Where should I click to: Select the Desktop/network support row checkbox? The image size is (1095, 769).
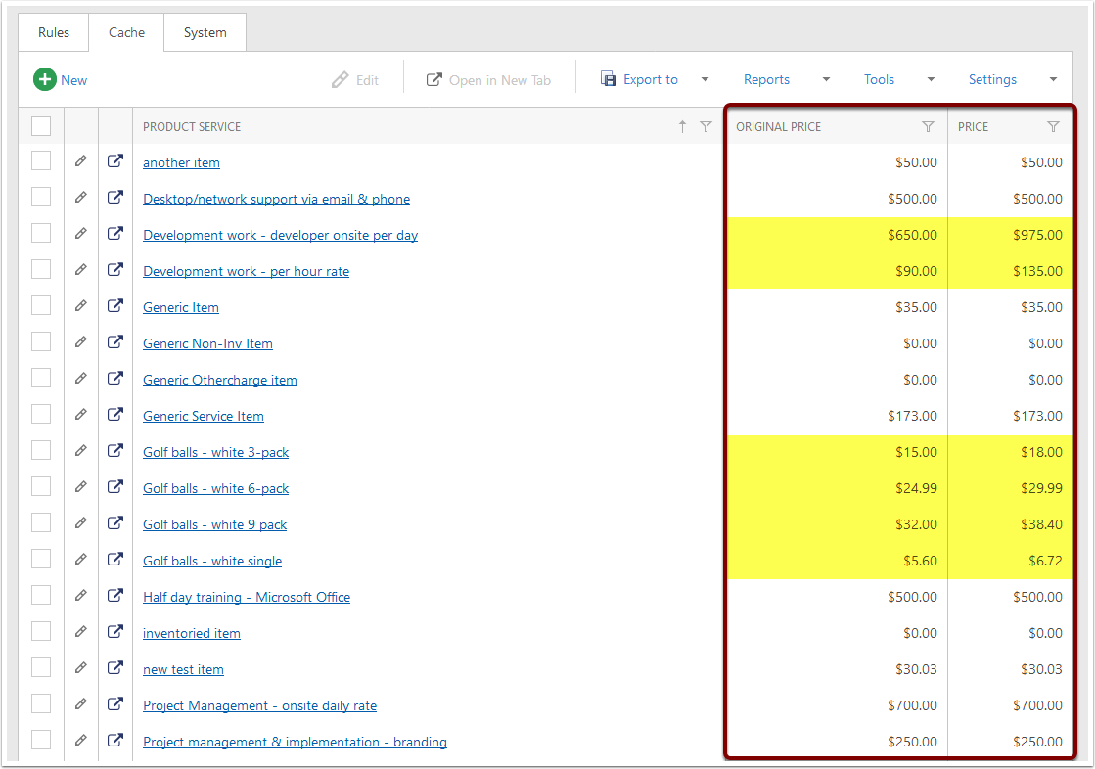click(41, 197)
